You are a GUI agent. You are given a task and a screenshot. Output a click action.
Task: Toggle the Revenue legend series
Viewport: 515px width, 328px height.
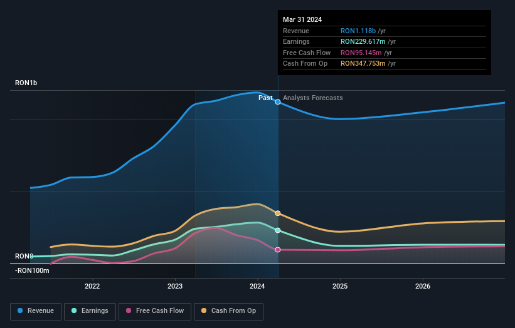tap(36, 311)
